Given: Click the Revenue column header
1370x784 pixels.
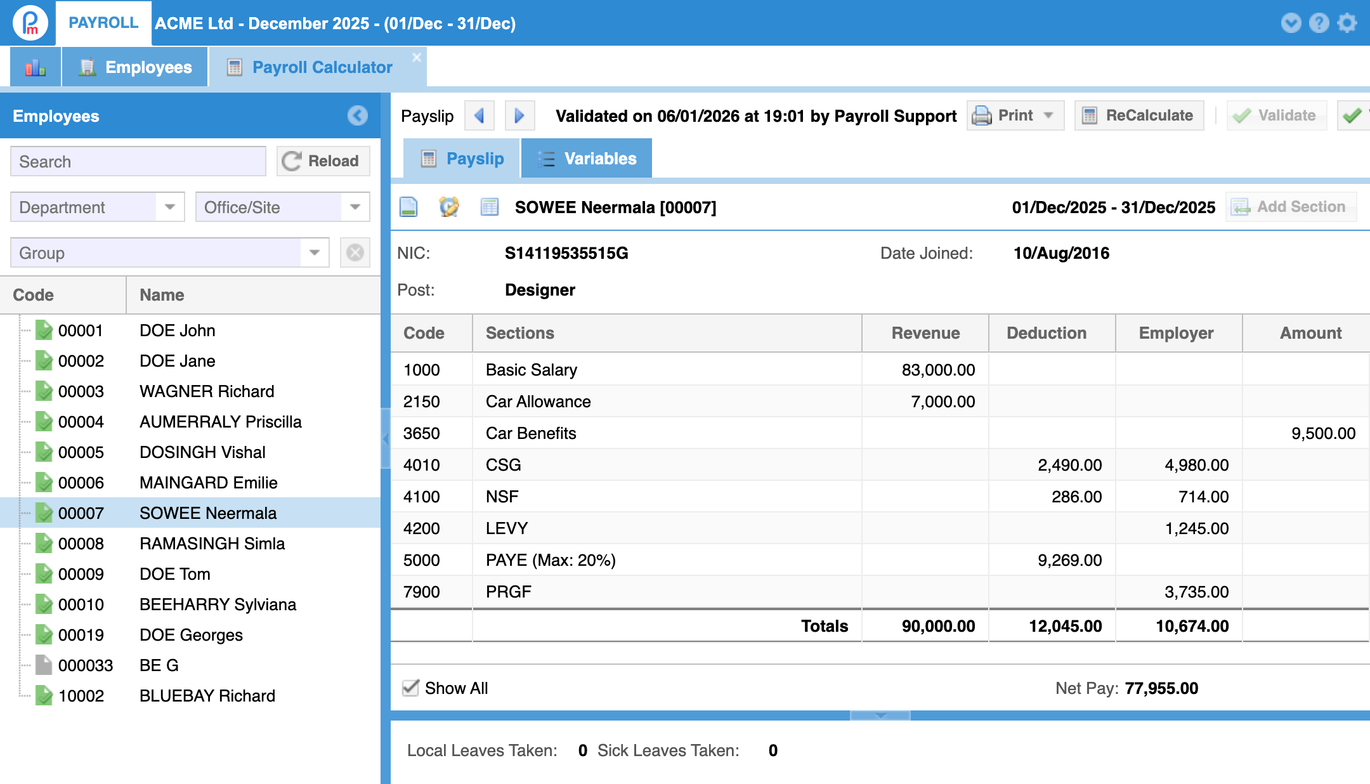Looking at the screenshot, I should [x=925, y=333].
